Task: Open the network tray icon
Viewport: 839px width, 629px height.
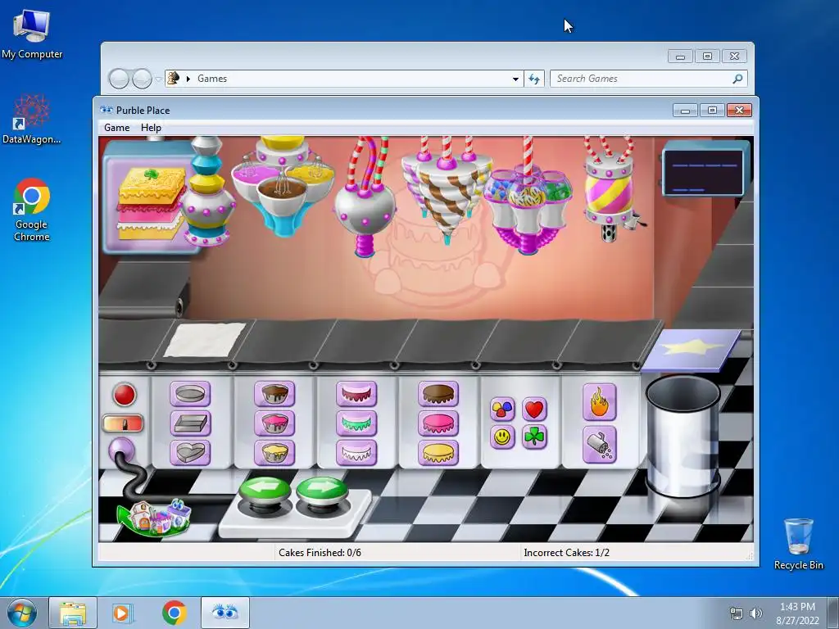Action: tap(737, 613)
